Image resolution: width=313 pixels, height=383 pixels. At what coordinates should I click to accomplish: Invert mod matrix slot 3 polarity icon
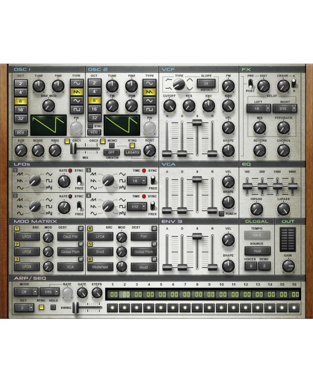(81, 259)
